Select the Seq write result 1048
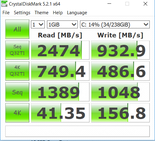Screen dimensions: 155x141 [120, 92]
